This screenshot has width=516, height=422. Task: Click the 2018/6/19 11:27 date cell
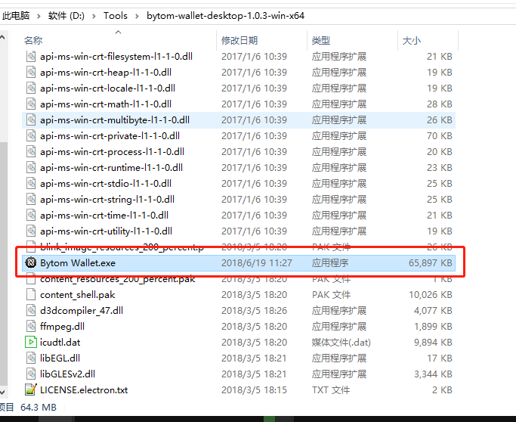[257, 263]
